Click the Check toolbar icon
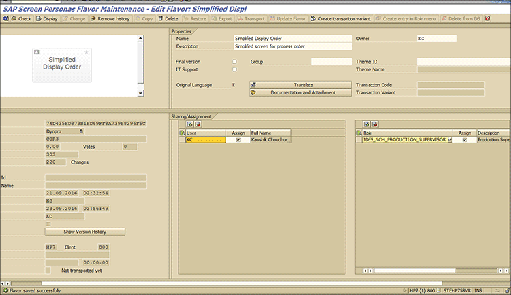This screenshot has width=511, height=295. (x=20, y=19)
